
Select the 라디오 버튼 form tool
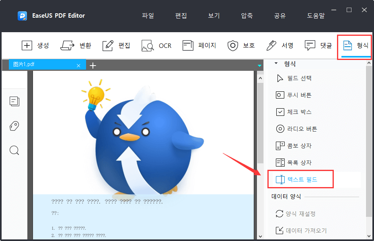299,129
